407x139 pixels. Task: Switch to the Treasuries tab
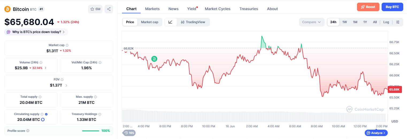tap(249, 9)
